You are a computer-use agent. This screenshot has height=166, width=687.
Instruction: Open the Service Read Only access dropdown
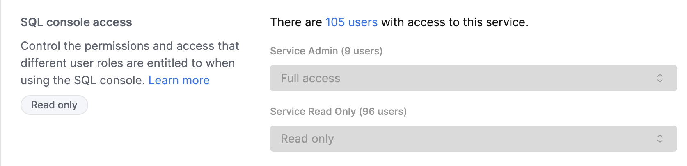(x=473, y=139)
